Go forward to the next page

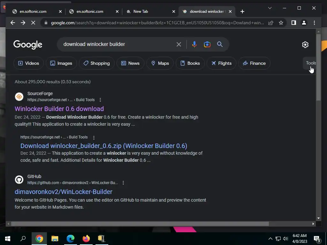(23, 23)
